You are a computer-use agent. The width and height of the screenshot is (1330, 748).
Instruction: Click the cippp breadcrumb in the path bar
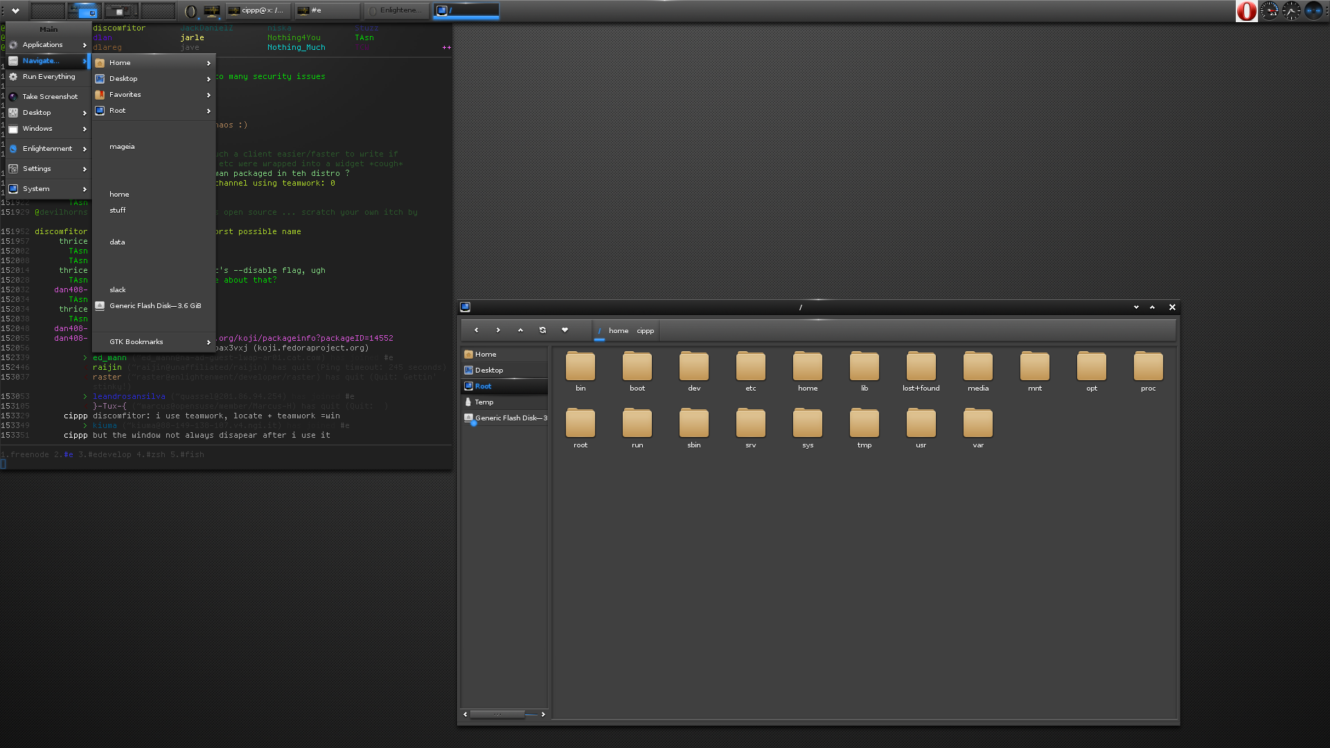[646, 331]
